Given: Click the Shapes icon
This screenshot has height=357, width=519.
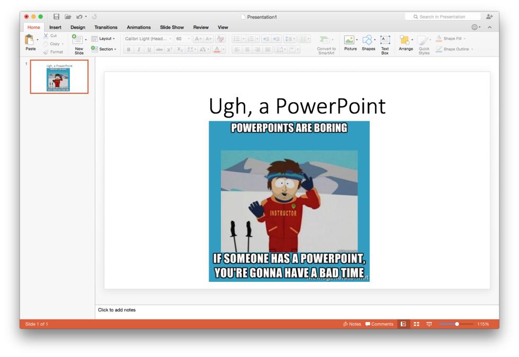Looking at the screenshot, I should pos(368,40).
